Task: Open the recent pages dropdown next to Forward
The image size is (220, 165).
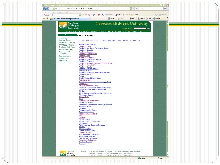Action: tap(50, 9)
